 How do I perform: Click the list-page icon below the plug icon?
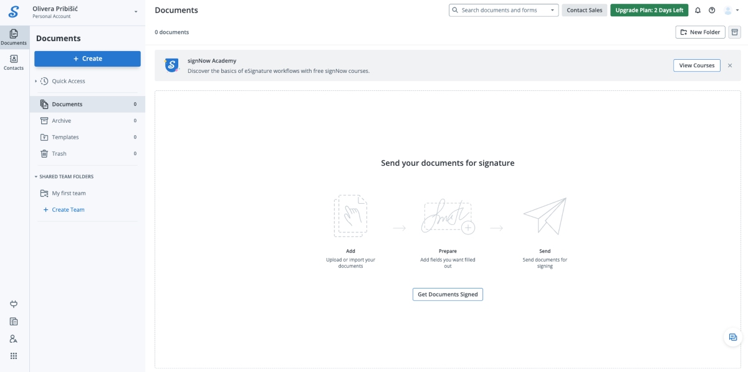click(x=14, y=322)
